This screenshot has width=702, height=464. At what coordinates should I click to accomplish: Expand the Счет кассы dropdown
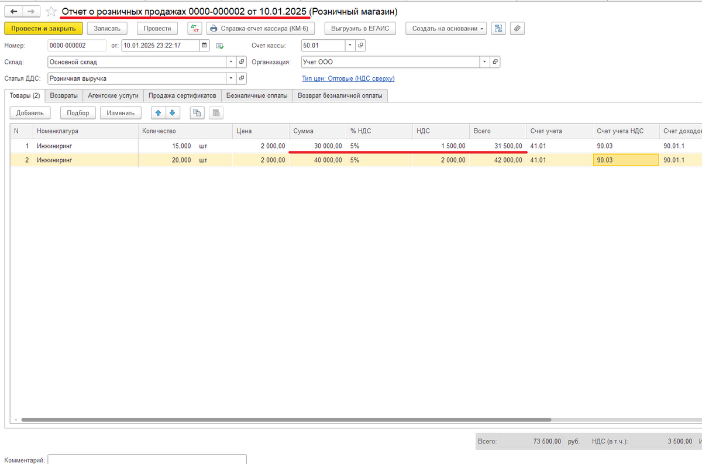tap(350, 45)
